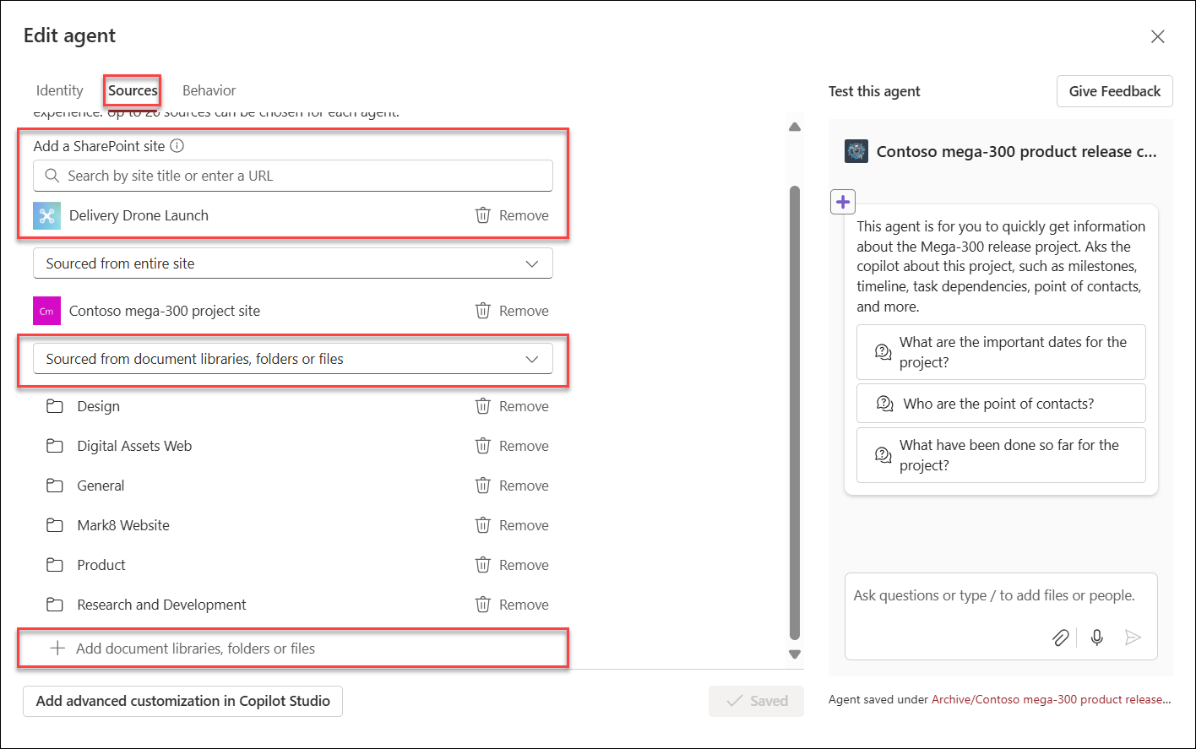Select the folder icon beside Design
This screenshot has height=749, width=1196.
click(x=55, y=405)
